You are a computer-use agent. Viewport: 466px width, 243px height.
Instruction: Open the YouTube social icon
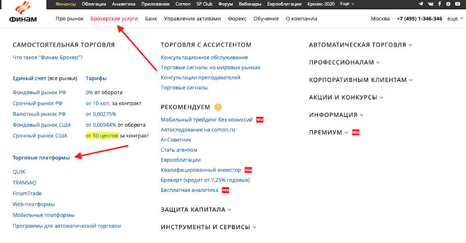pos(458,4)
